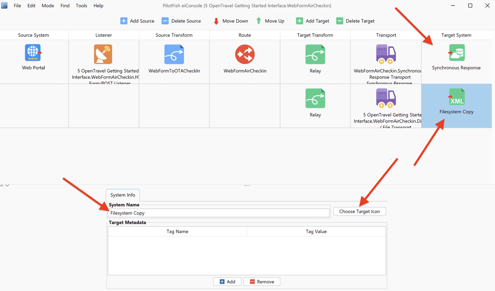Select the Directory / File Transport truck icon

coord(386,98)
